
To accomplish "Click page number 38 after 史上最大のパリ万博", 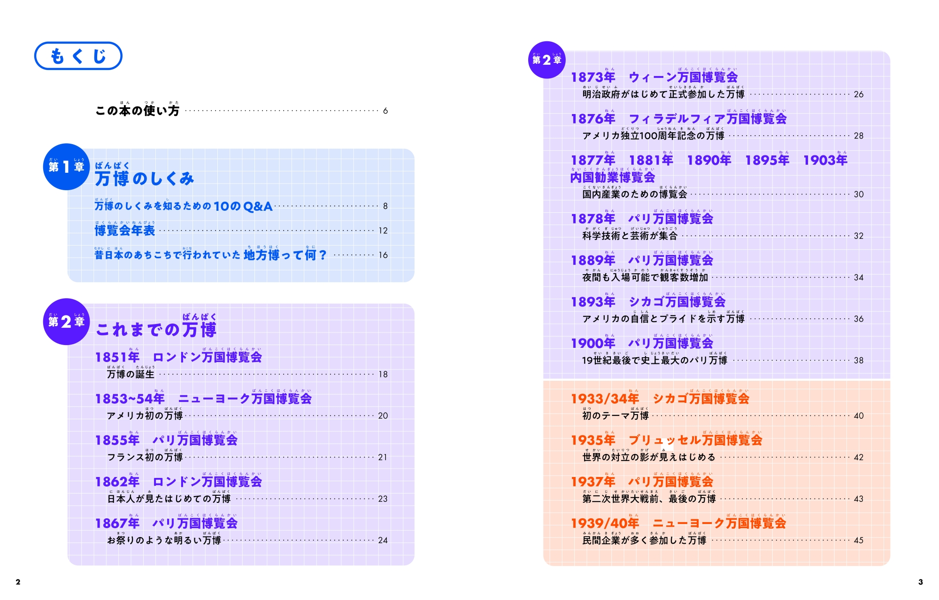I will coord(859,361).
